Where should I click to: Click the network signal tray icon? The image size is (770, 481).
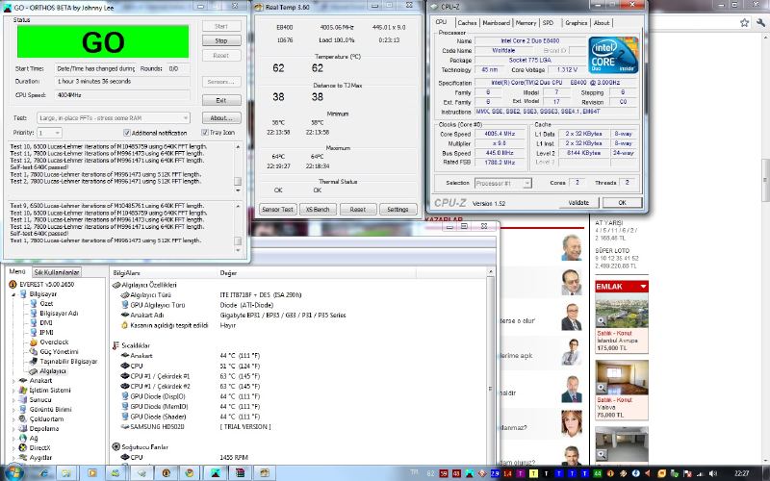[x=700, y=473]
